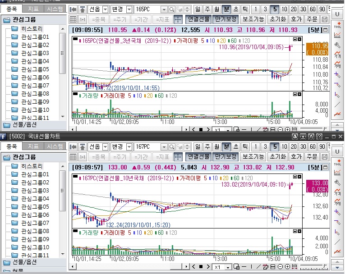
Task: Click the =종목 button in the 165PC toolbar
Action: point(99,19)
